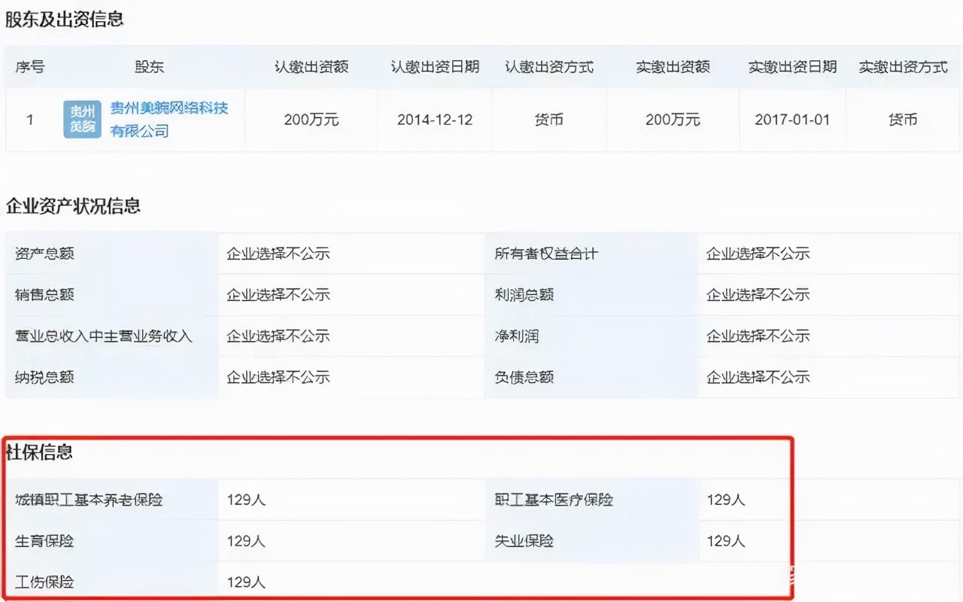Click the 资产总额 label

pyautogui.click(x=44, y=254)
